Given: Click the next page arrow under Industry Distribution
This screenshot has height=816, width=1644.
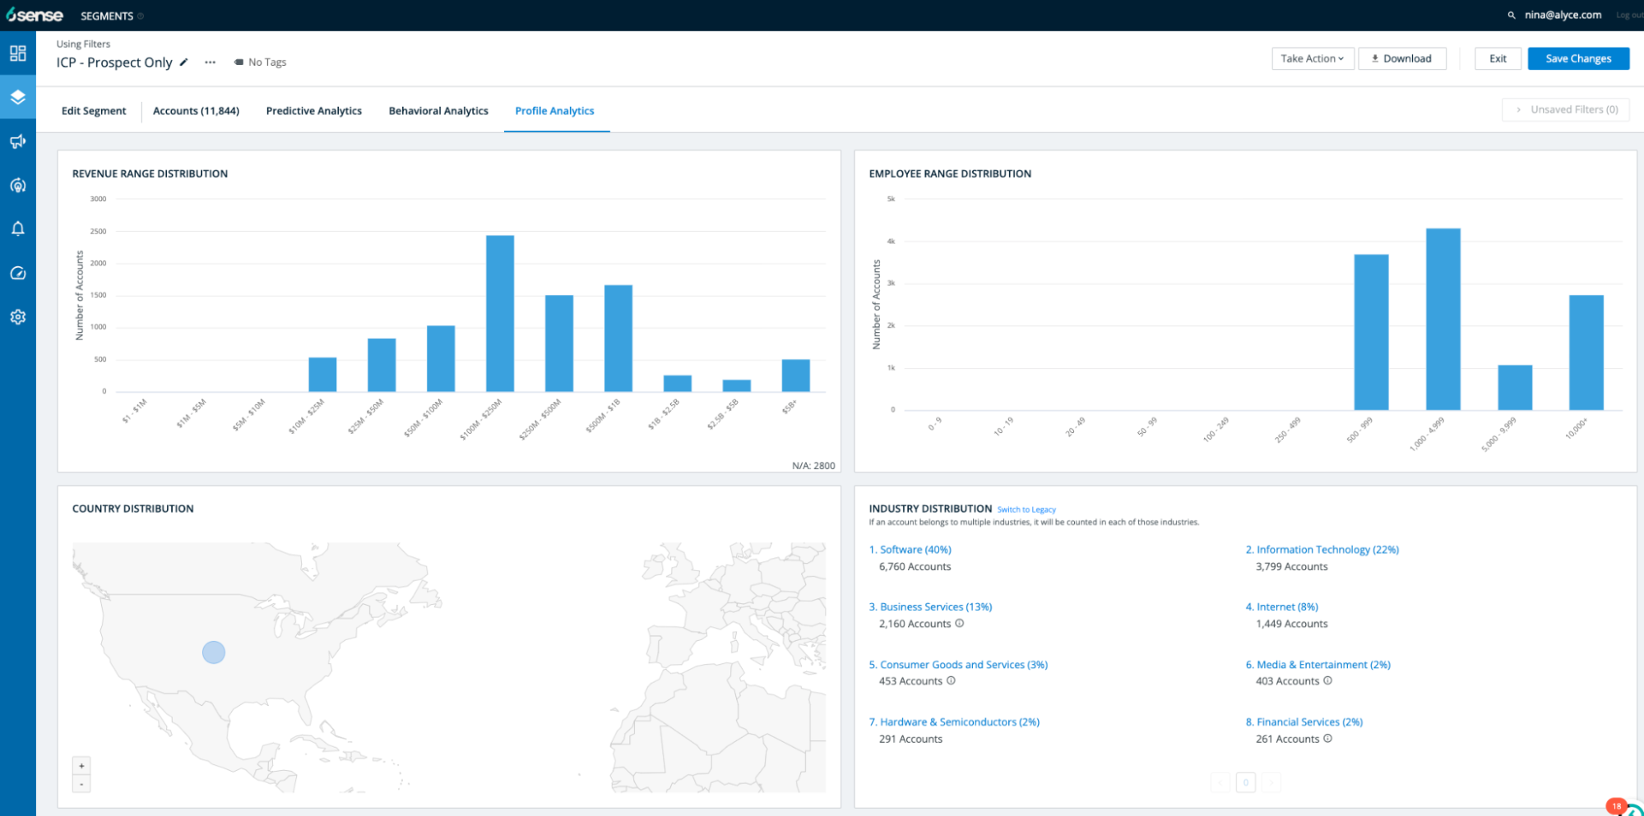Looking at the screenshot, I should [1271, 782].
